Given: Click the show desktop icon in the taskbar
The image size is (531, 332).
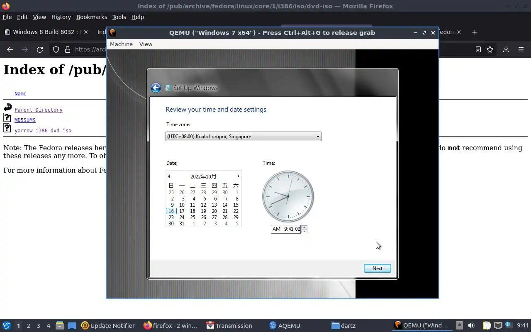Looking at the screenshot, I should [x=72, y=325].
